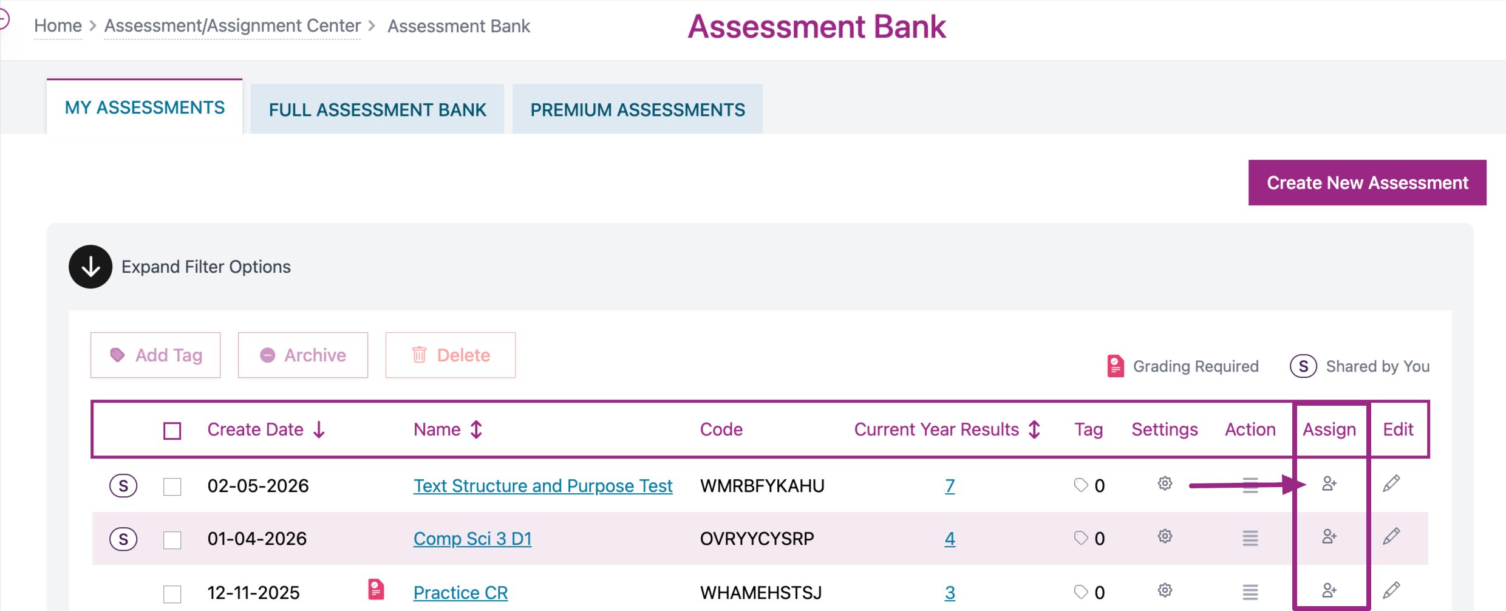Open settings gear for Practice CR
The image size is (1506, 611).
pyautogui.click(x=1164, y=590)
